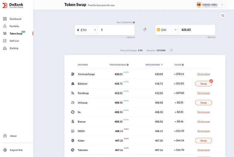Click the DAI amount field 420.03
This screenshot has width=234, height=157.
[x=197, y=30]
